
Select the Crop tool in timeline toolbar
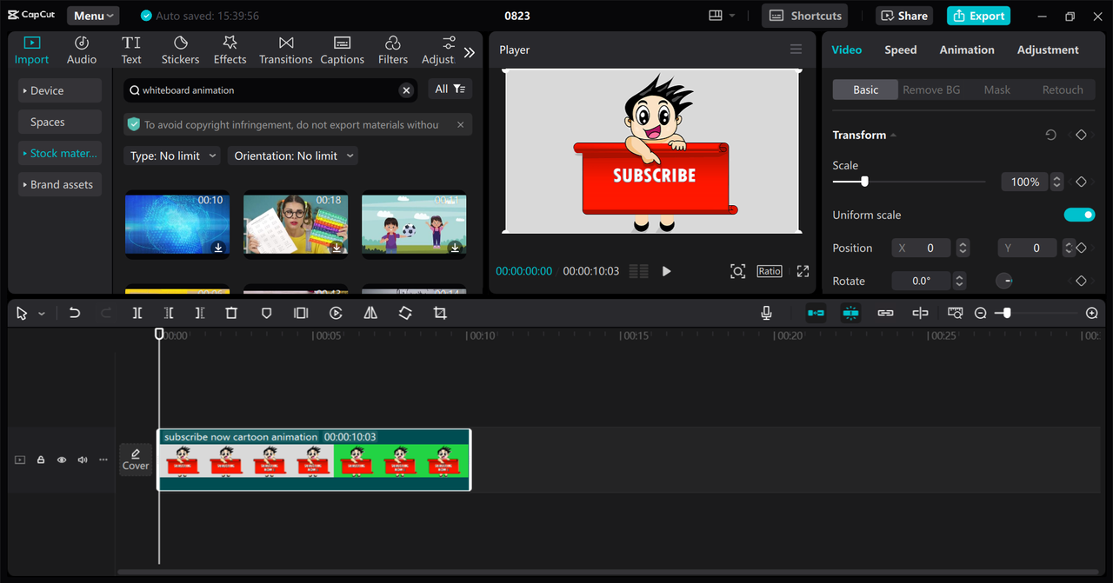440,313
